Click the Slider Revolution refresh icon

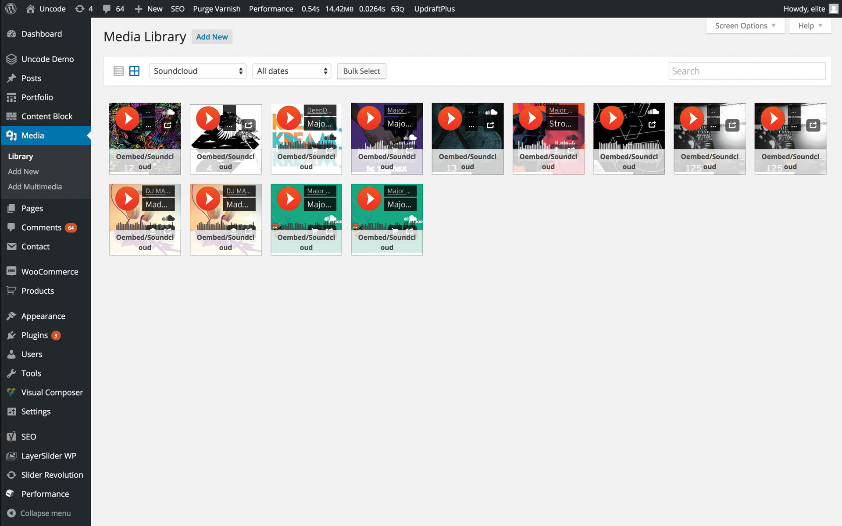(x=11, y=475)
